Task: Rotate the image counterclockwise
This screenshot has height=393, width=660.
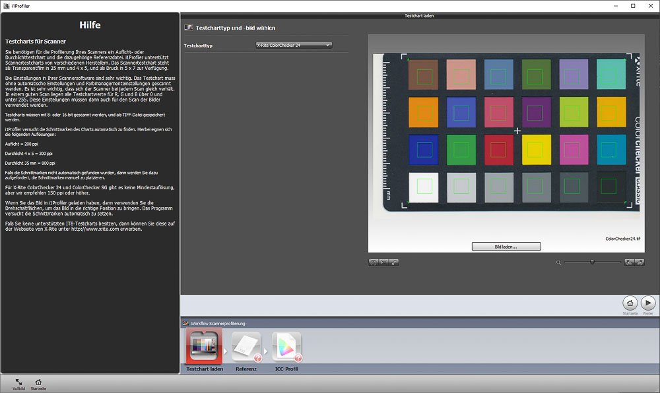Action: tap(629, 262)
